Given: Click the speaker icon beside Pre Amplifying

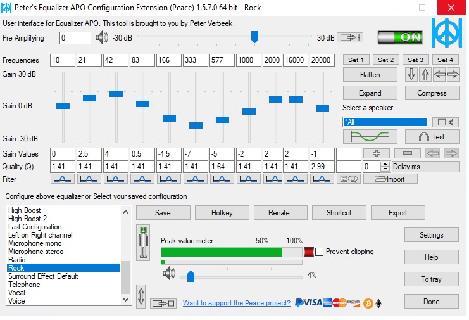Looking at the screenshot, I should click(102, 38).
